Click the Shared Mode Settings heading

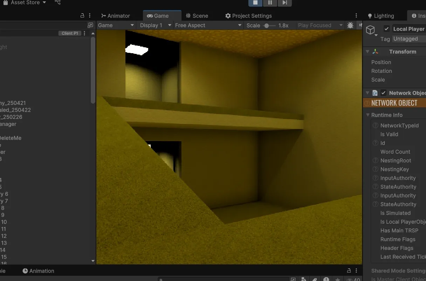pos(399,271)
